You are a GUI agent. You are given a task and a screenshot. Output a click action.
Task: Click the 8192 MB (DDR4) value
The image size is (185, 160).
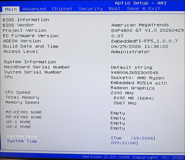(134, 98)
